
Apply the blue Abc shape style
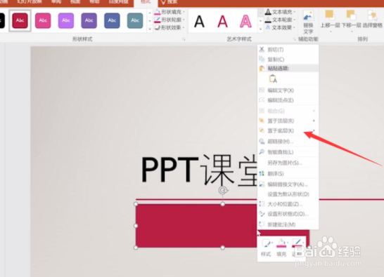[x=112, y=20]
